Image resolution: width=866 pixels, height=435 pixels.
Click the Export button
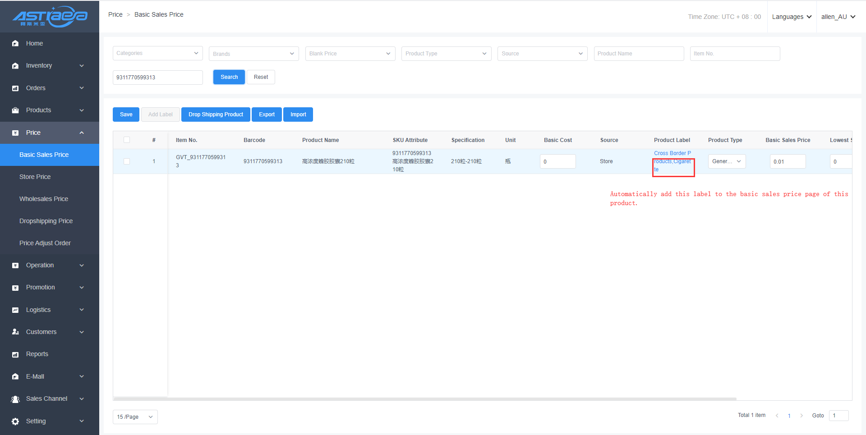click(267, 114)
